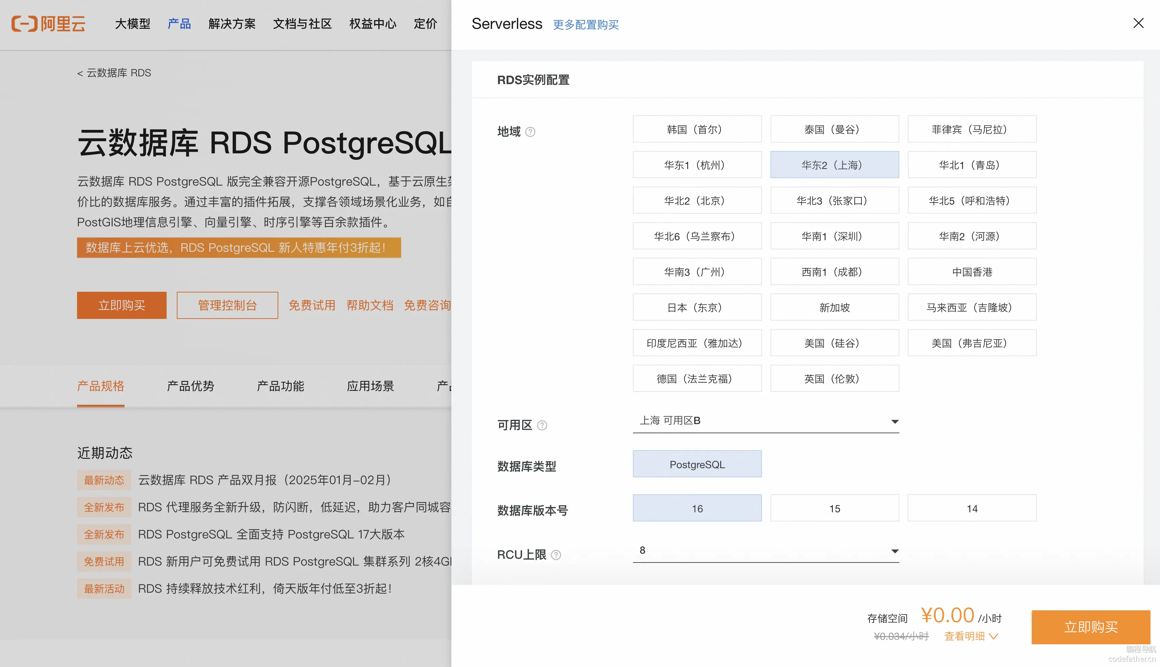Go back to 云数据库 RDS breadcrumb
This screenshot has width=1160, height=667.
114,73
